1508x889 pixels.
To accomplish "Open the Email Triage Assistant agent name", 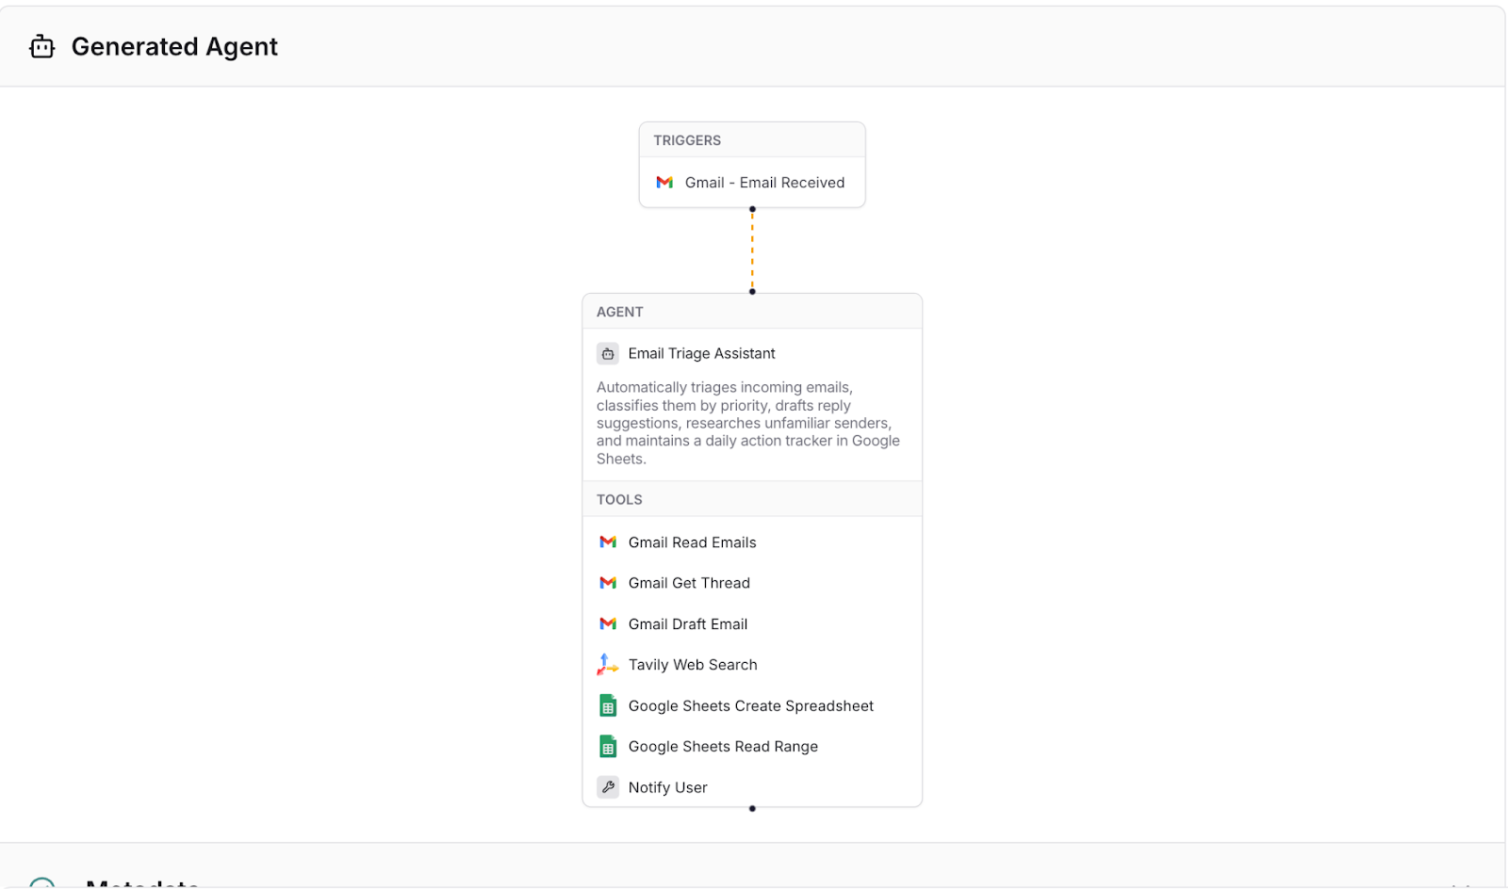I will click(701, 354).
